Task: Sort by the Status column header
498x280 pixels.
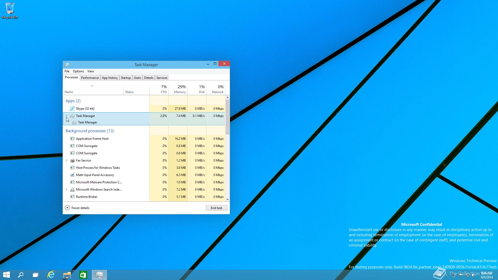Action: click(136, 90)
